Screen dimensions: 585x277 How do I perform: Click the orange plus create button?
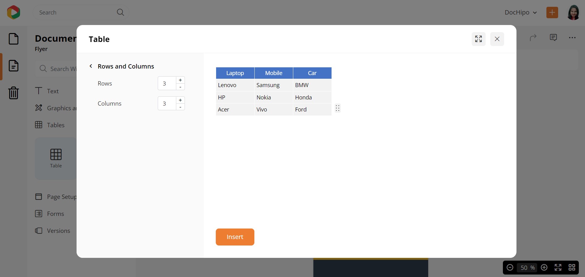(552, 12)
